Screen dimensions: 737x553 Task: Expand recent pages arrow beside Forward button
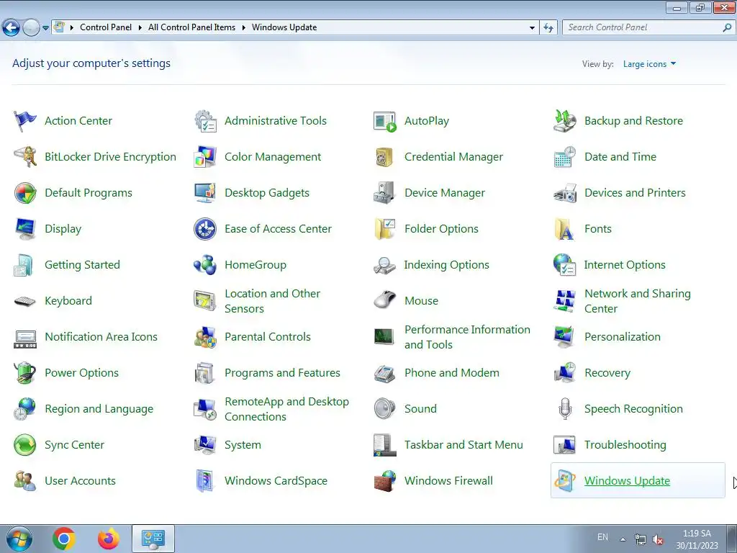(x=45, y=28)
